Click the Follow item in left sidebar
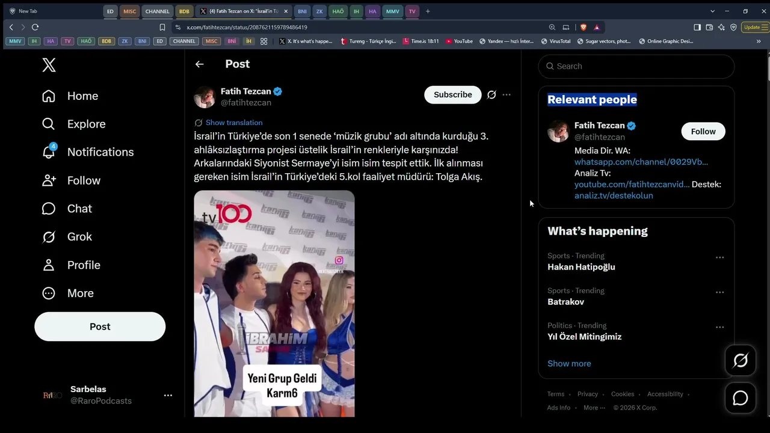The height and width of the screenshot is (433, 770). 71,180
